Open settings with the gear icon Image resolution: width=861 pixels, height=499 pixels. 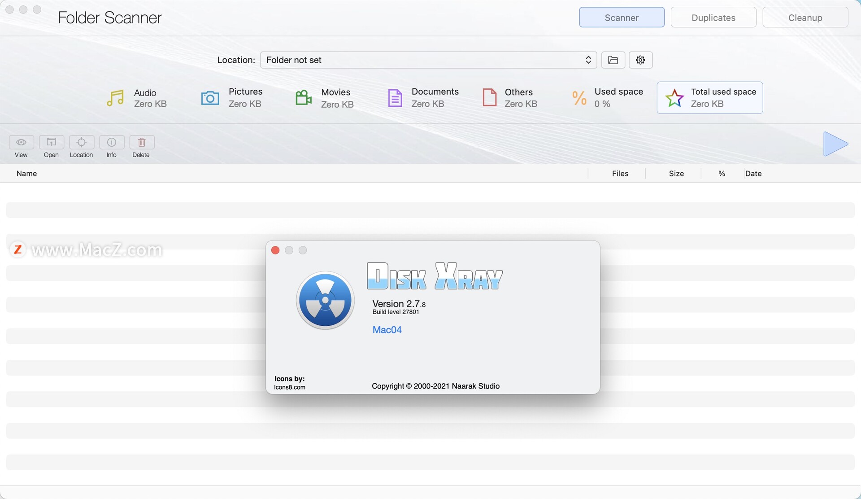coord(640,60)
